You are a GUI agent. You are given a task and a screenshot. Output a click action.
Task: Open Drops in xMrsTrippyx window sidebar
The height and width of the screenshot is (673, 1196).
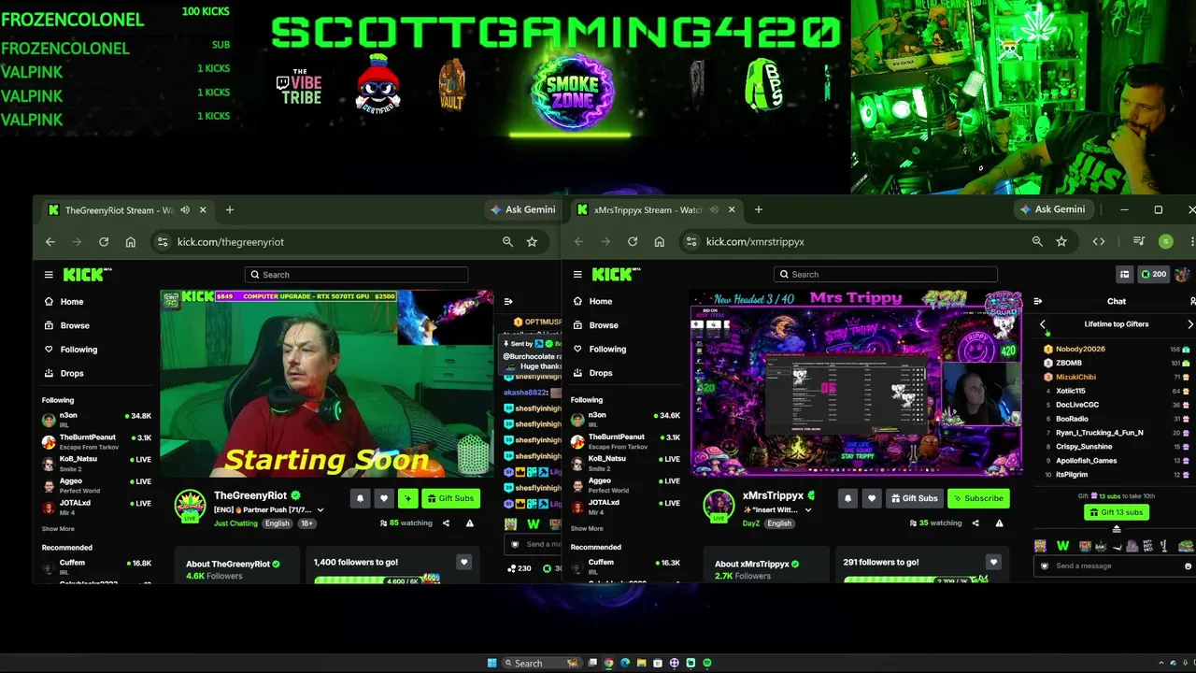tap(593, 373)
